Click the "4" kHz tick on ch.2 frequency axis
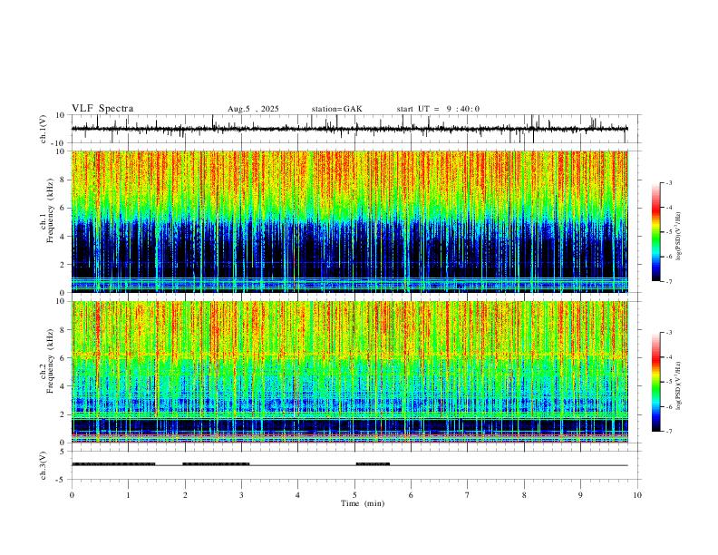This screenshot has width=718, height=555. [63, 386]
